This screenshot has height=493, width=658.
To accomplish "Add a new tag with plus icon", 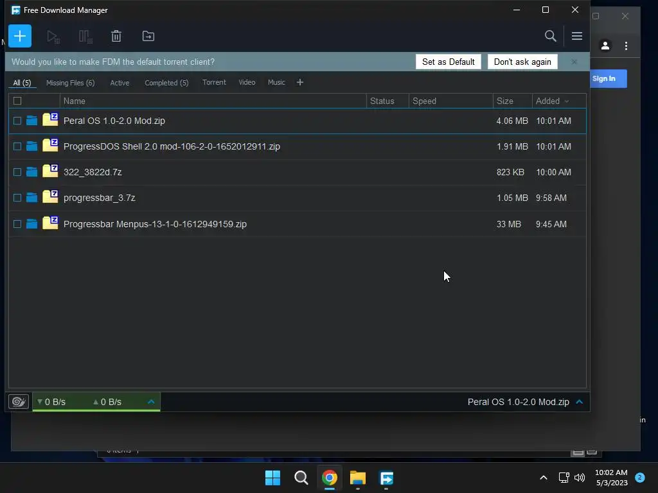I will tap(299, 82).
